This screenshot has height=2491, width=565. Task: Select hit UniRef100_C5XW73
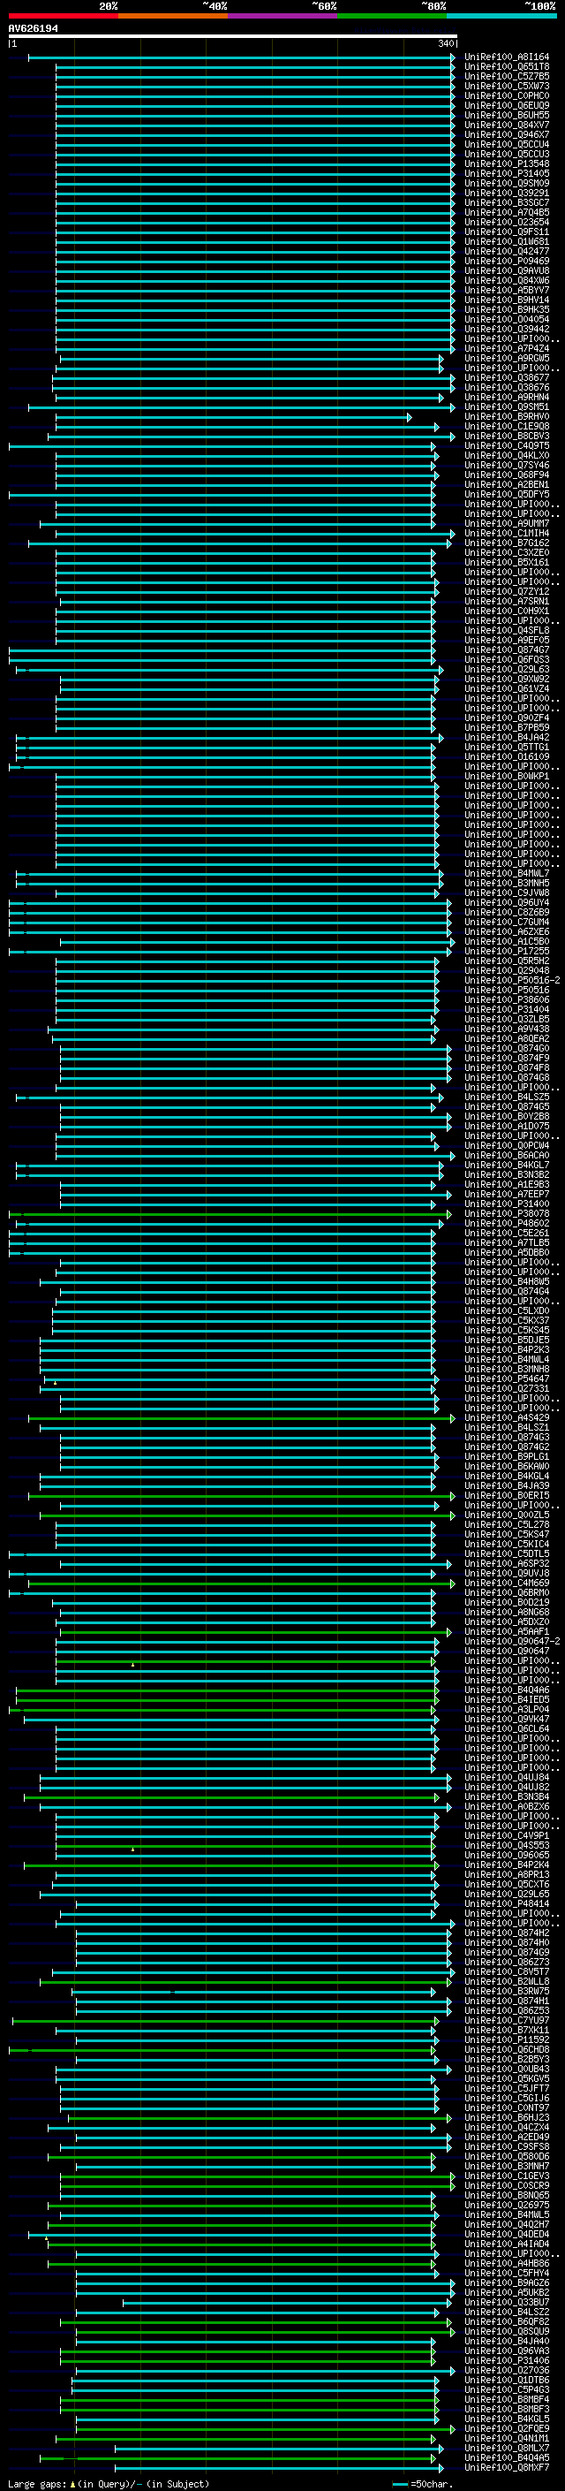(506, 86)
